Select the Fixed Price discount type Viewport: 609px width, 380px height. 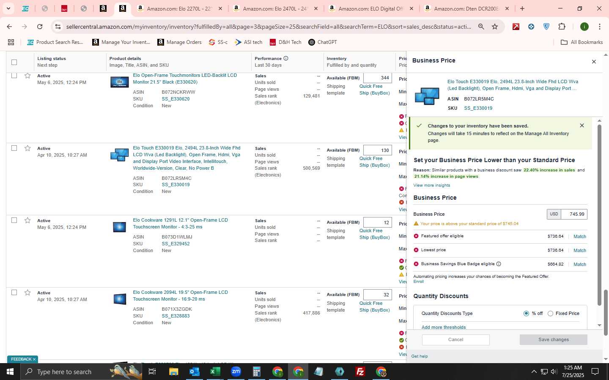[x=550, y=313]
